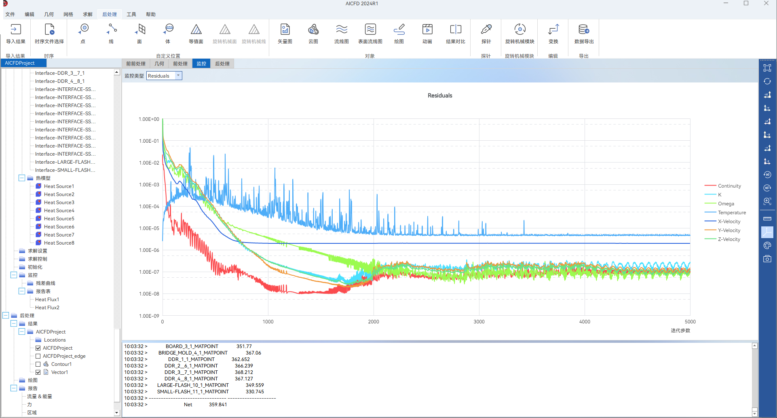Screen dimensions: 777x418
Task: Click the ruler measurement icon
Action: point(767,219)
